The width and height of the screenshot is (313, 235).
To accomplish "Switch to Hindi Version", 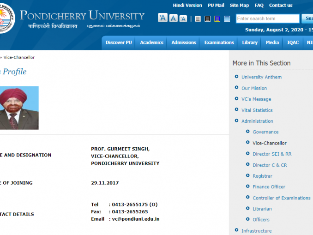I will [x=187, y=6].
